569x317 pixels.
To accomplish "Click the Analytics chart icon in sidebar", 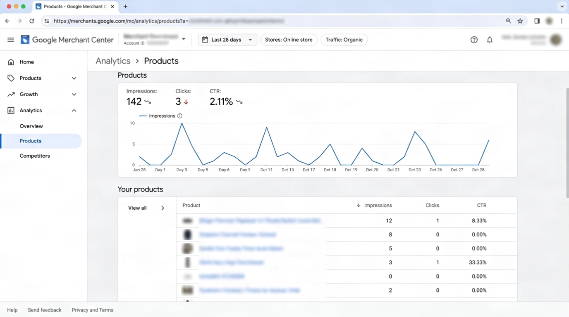I will [11, 110].
